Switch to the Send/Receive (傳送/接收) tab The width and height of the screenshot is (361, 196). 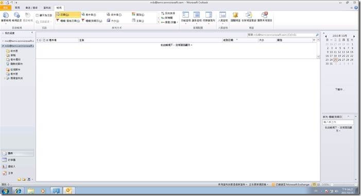coord(31,8)
